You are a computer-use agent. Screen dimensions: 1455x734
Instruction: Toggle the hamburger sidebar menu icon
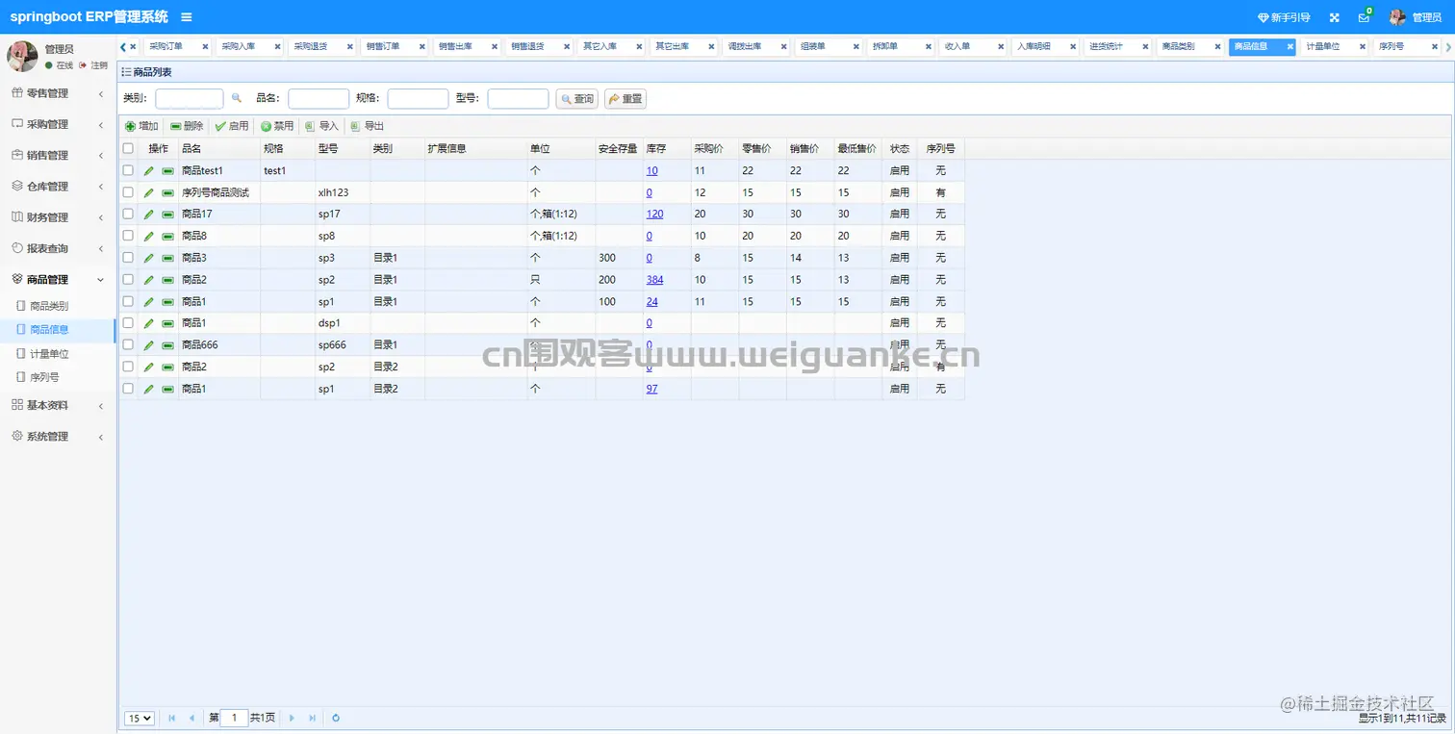pyautogui.click(x=186, y=17)
